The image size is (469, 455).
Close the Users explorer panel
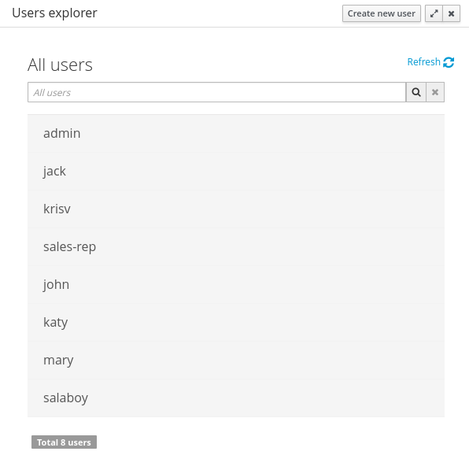452,13
